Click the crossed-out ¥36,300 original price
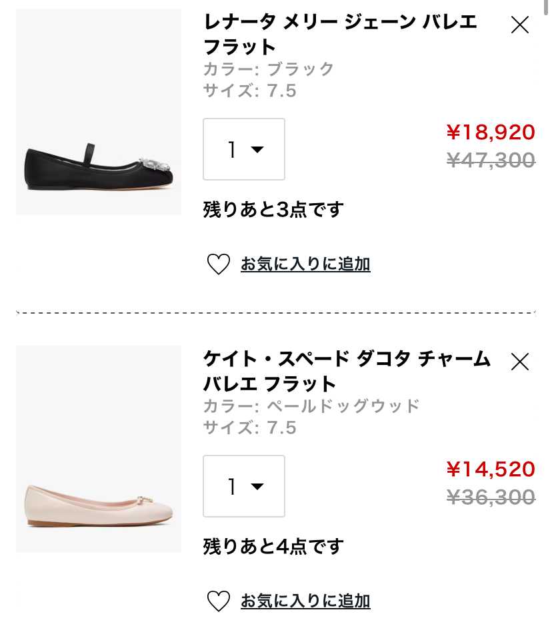The image size is (552, 642). pos(491,497)
